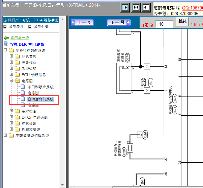
Task: Click the 菜单折叠 list icon
Action: (x=30, y=27)
